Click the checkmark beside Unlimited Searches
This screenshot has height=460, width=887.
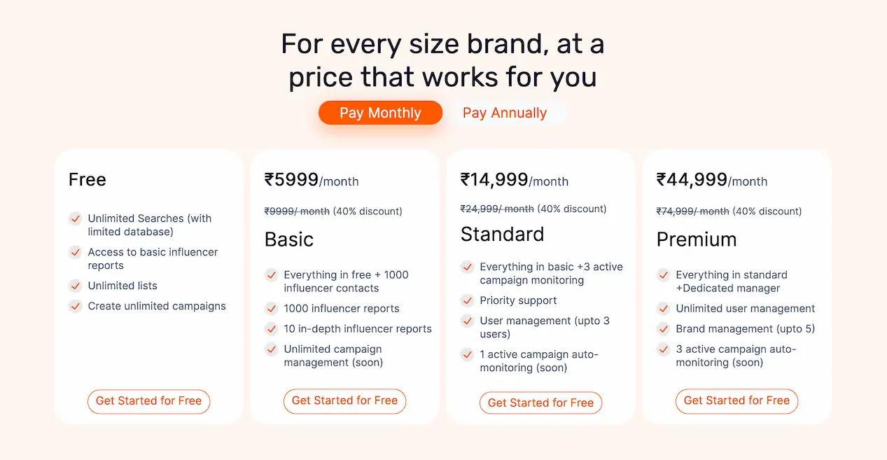click(x=75, y=218)
